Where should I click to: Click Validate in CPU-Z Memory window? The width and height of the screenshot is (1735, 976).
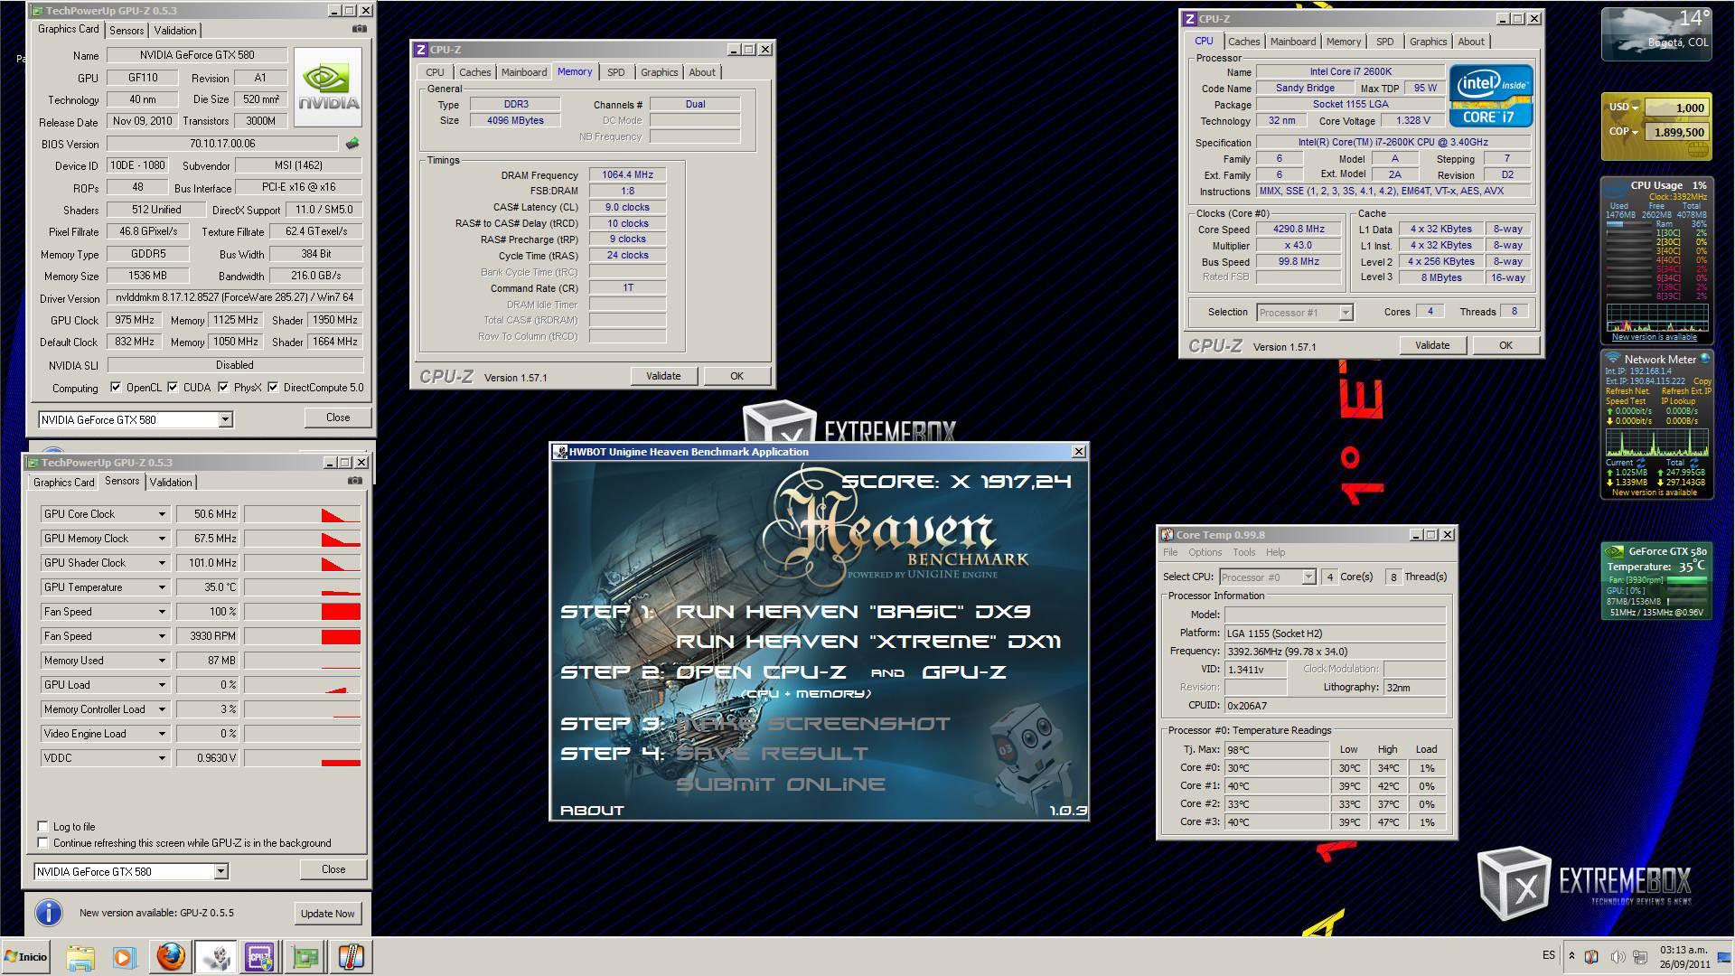[663, 376]
